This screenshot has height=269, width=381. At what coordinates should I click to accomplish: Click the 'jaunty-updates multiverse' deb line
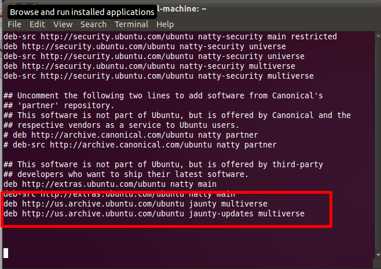154,213
